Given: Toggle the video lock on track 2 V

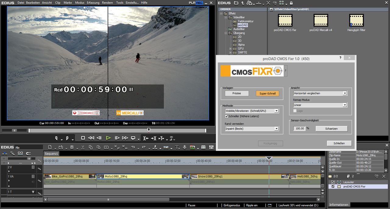Looking at the screenshot, I should pos(33,167).
